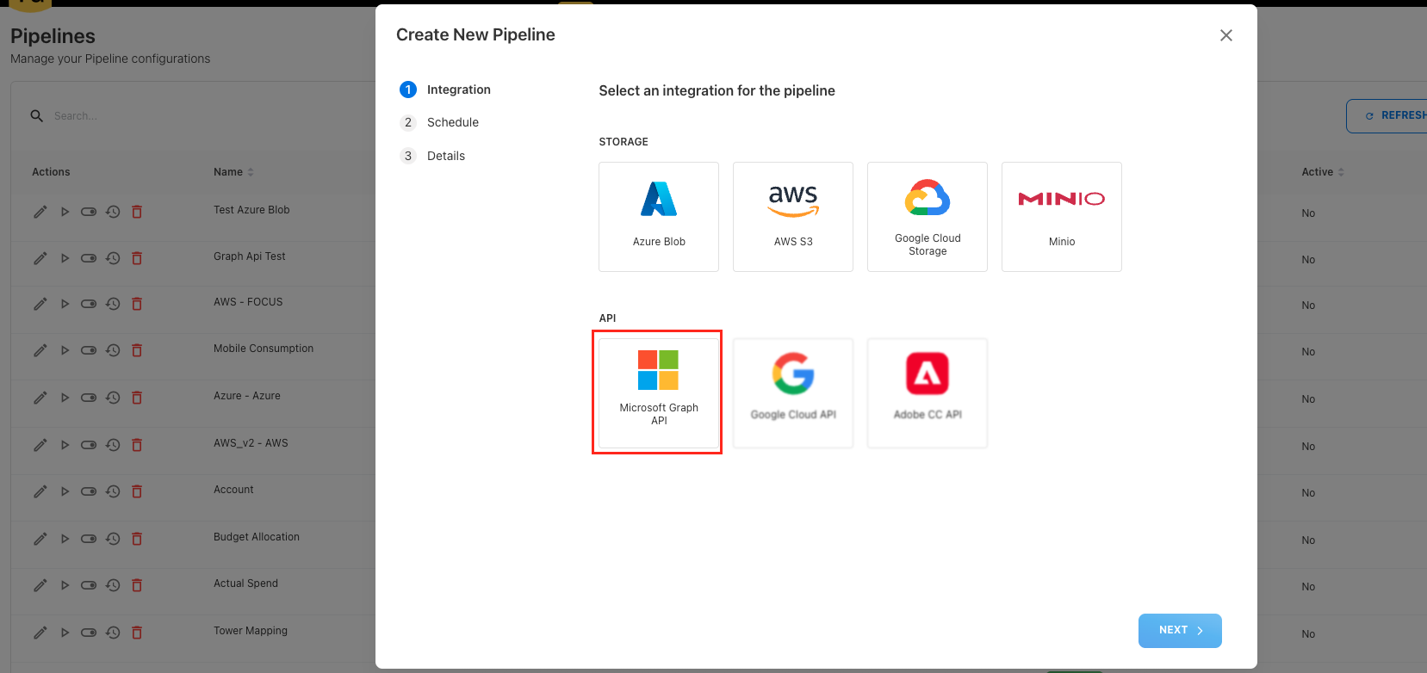This screenshot has width=1427, height=673.
Task: Delete the Mobile Consumption pipeline
Action: click(x=137, y=350)
